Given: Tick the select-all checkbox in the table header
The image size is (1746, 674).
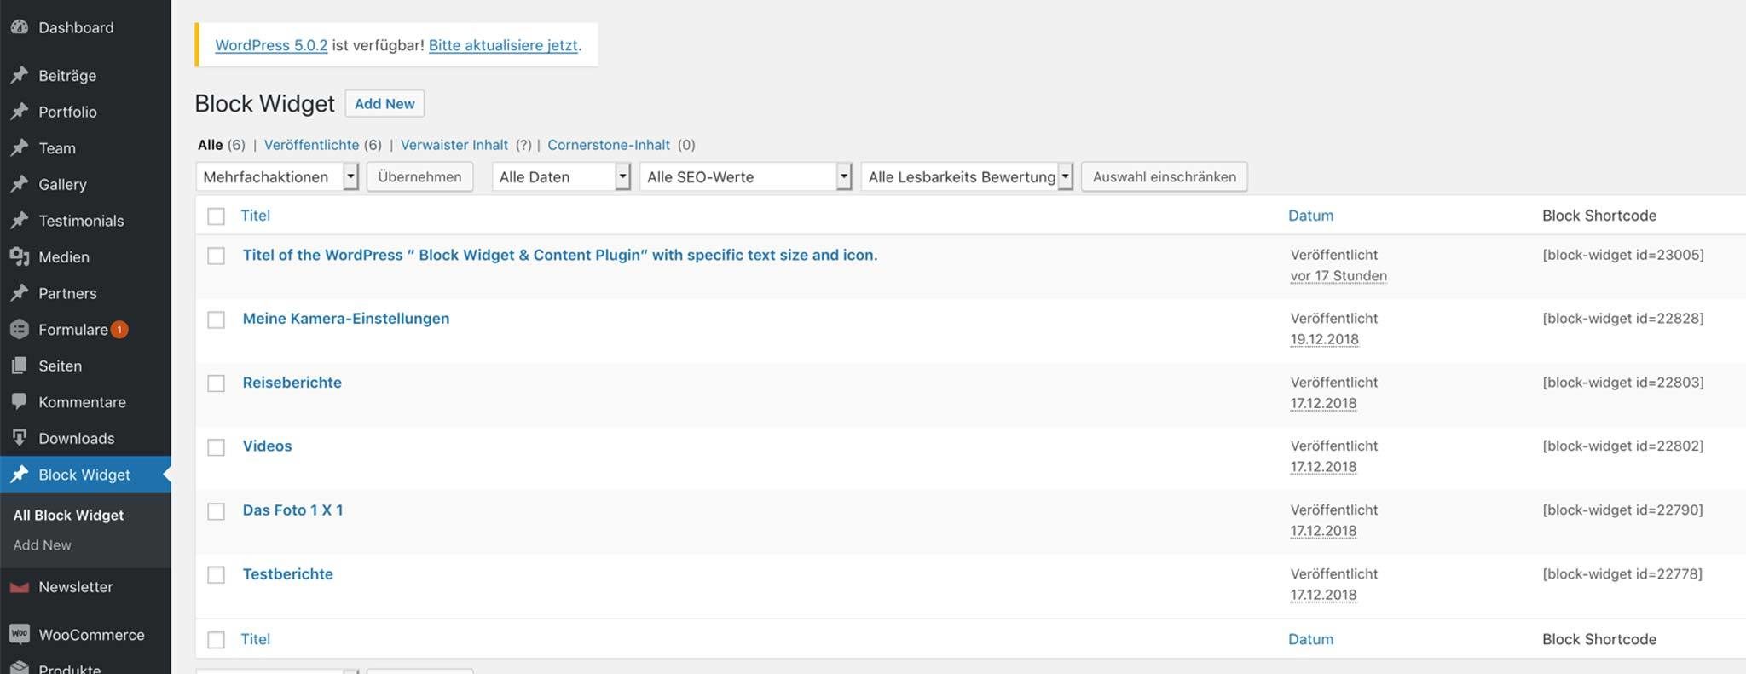Looking at the screenshot, I should point(217,216).
